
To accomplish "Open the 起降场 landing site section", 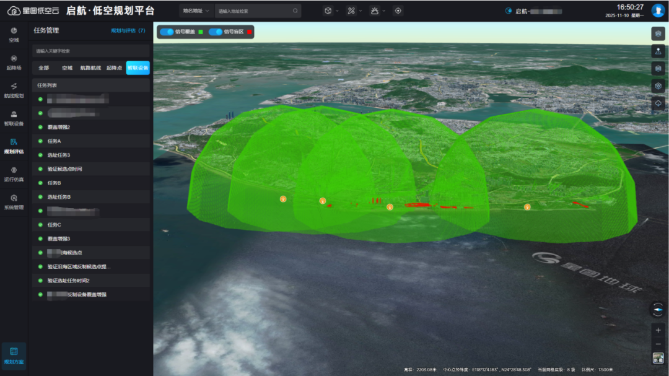I will pyautogui.click(x=14, y=62).
